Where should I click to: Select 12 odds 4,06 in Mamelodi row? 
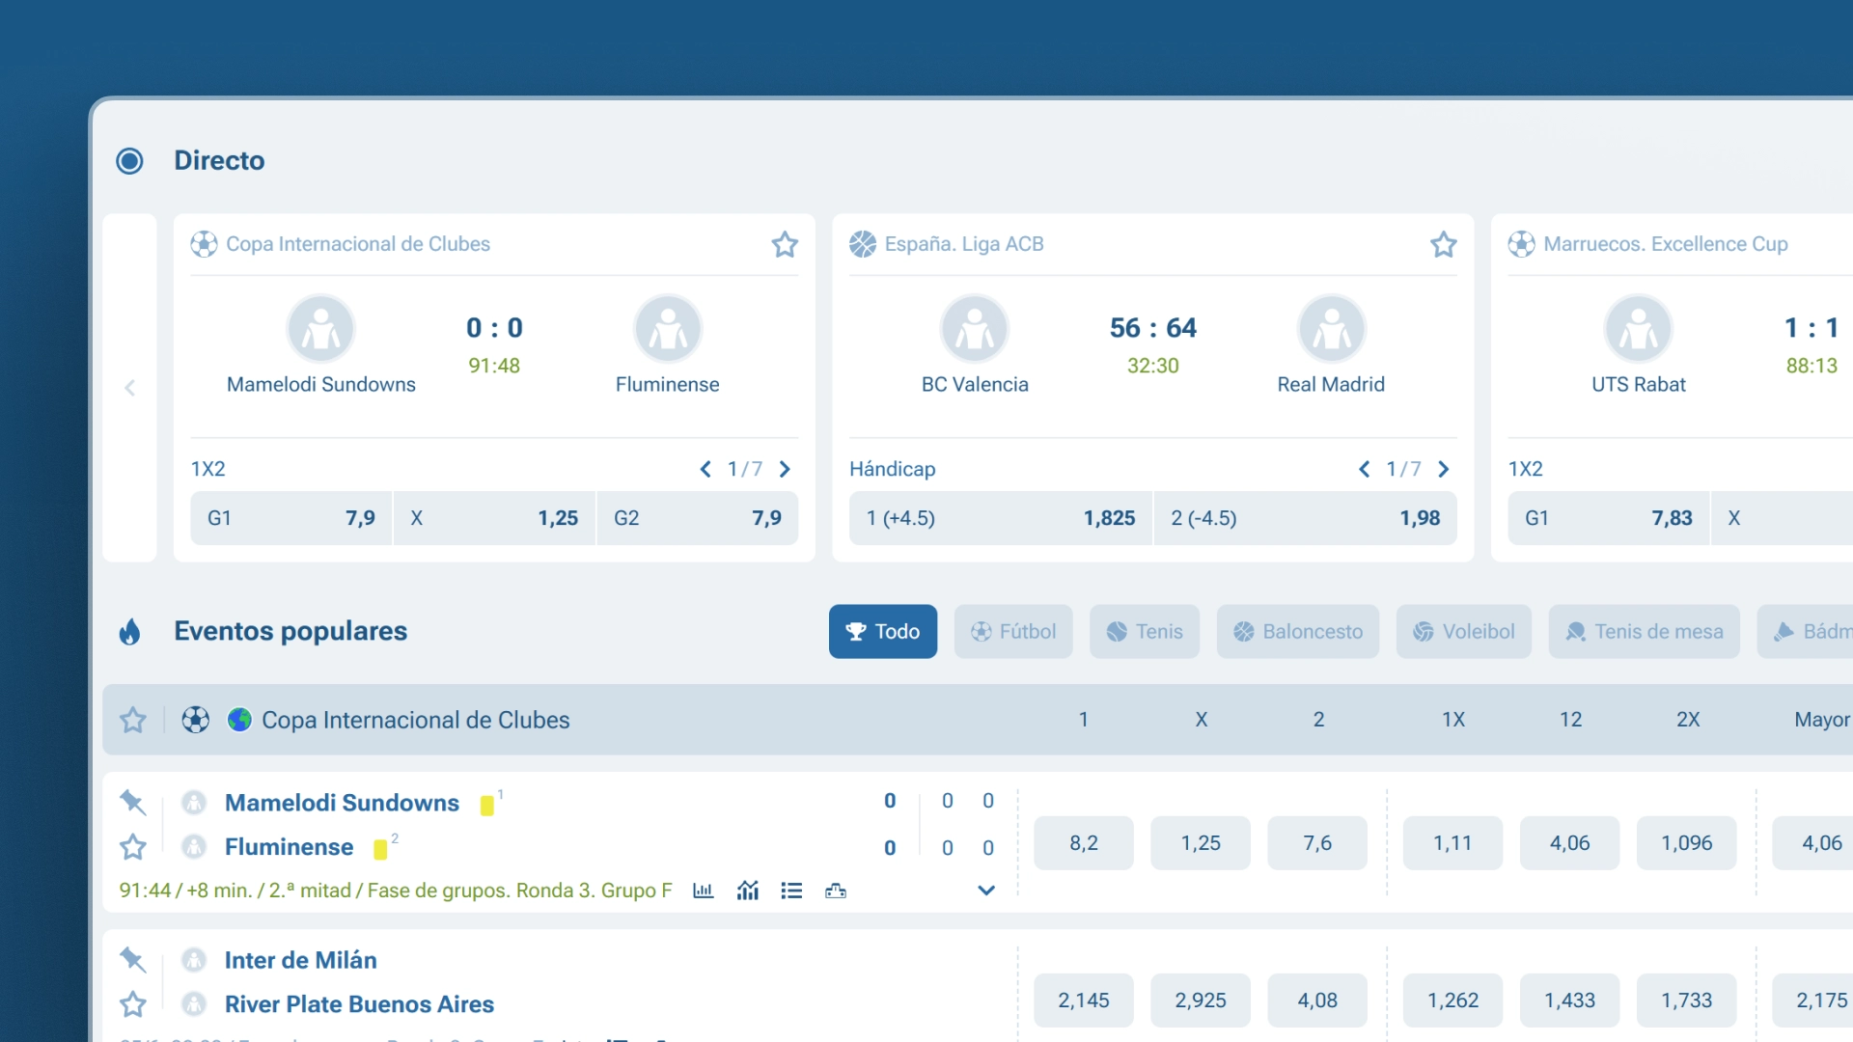pyautogui.click(x=1570, y=843)
